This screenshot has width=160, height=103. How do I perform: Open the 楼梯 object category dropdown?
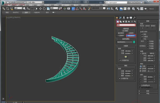click(126, 25)
